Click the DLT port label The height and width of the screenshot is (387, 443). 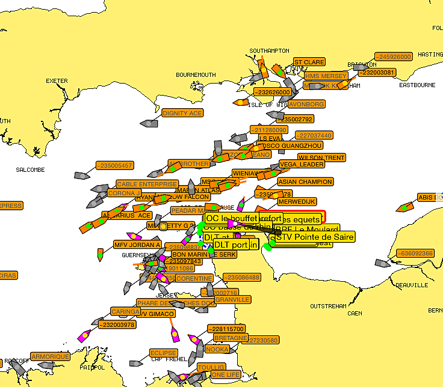coord(231,244)
